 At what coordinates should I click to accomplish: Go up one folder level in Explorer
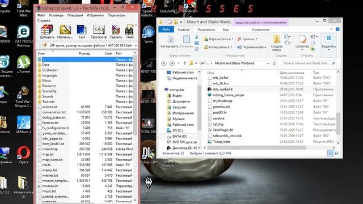(x=185, y=63)
